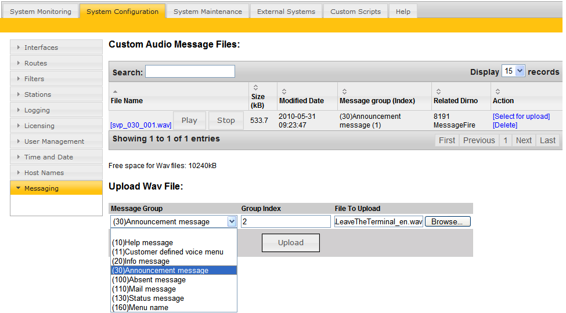Go to Next page of entries
Screen dimensions: 566x313
point(524,140)
